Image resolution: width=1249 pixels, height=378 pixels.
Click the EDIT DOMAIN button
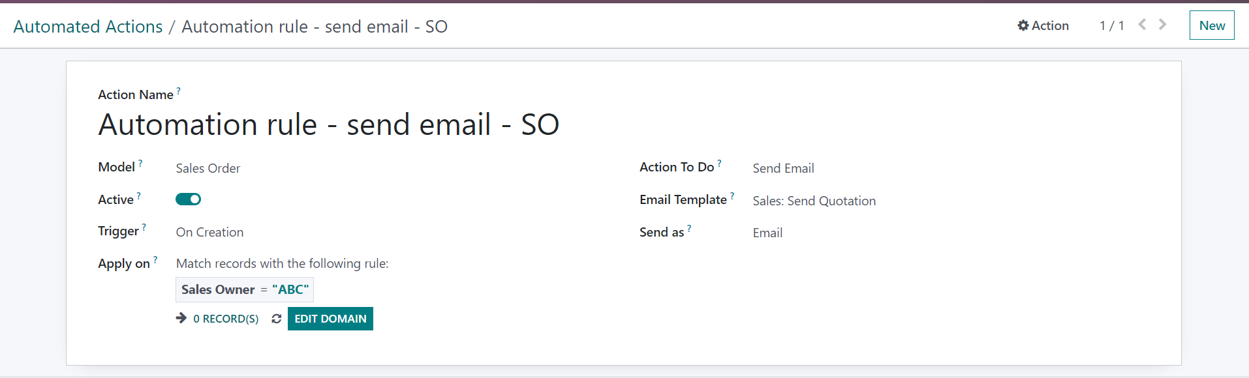[330, 319]
